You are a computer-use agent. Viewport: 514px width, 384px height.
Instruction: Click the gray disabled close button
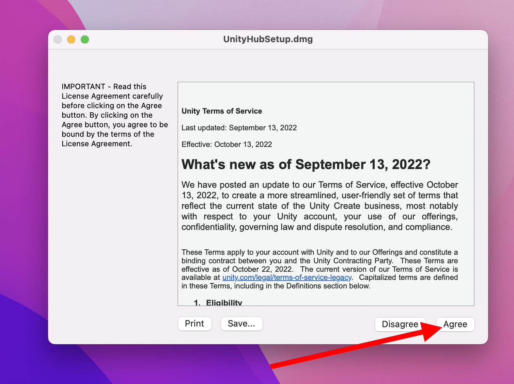pos(58,39)
